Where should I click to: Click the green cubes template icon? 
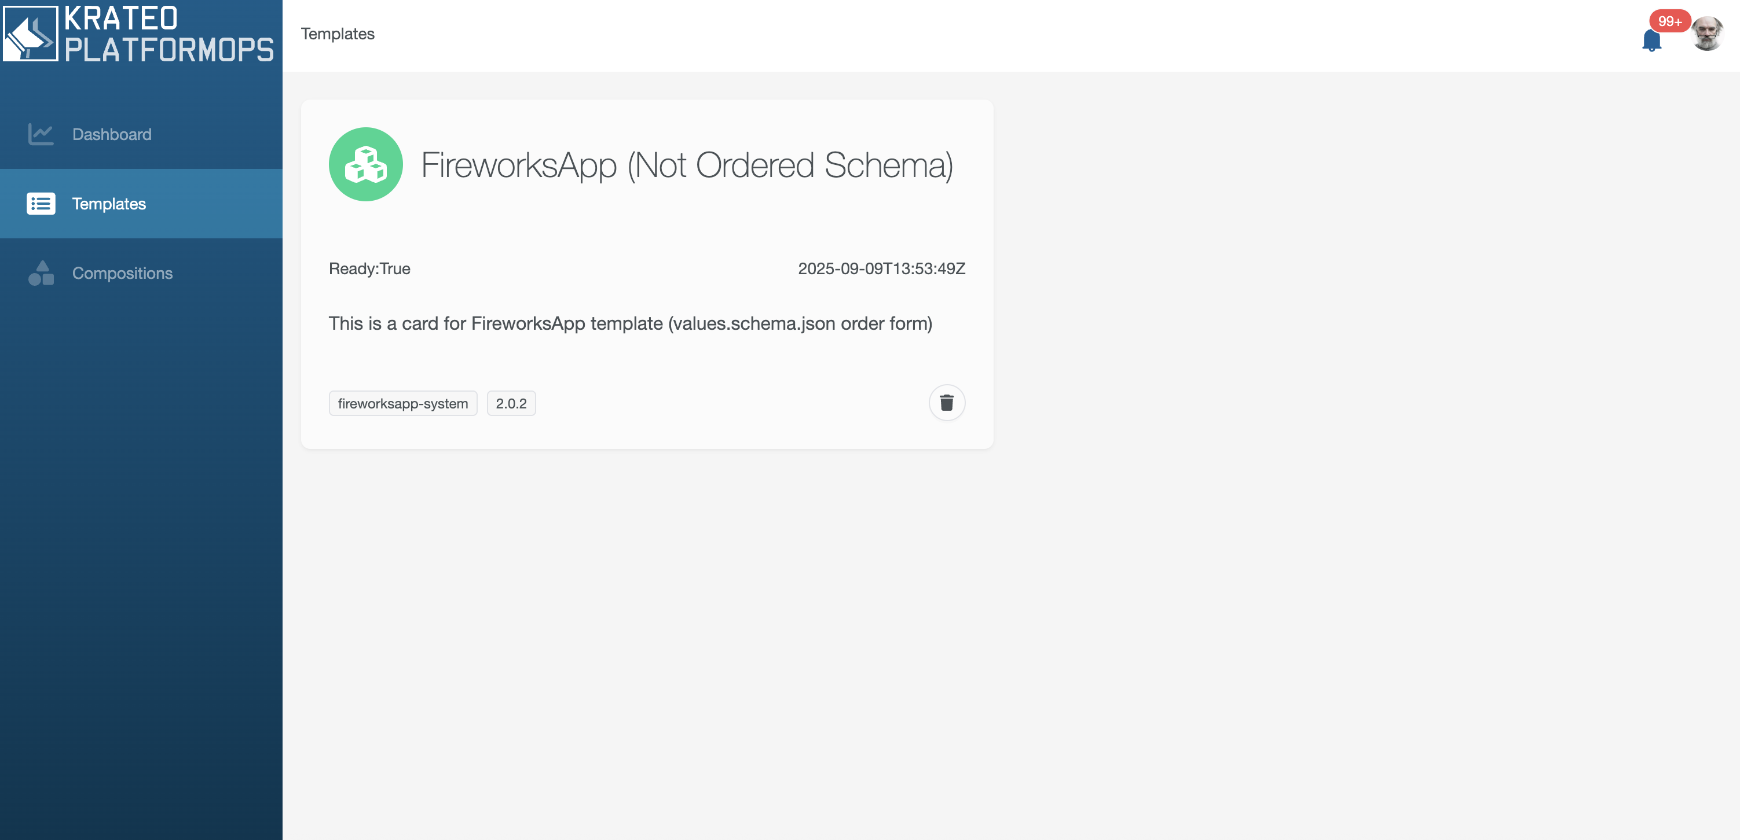[x=365, y=165]
